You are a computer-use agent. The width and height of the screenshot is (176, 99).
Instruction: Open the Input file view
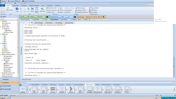(x=60, y=8)
